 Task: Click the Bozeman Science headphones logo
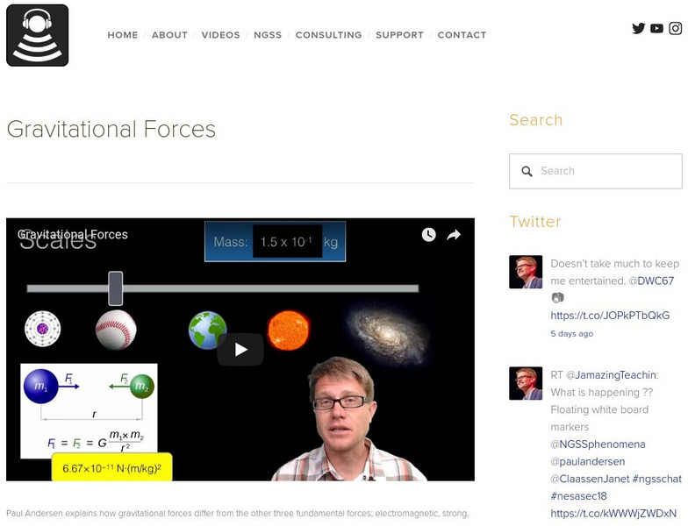(x=37, y=35)
